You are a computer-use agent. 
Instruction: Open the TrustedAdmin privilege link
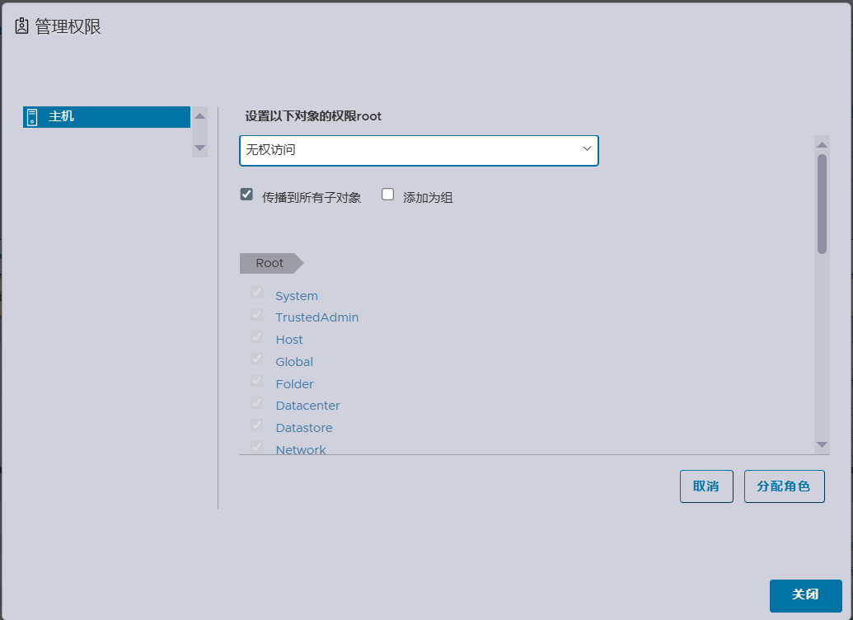pos(316,317)
